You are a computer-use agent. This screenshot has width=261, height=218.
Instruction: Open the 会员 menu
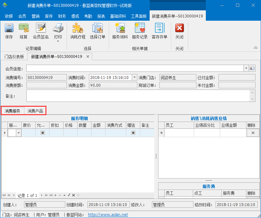(22, 16)
